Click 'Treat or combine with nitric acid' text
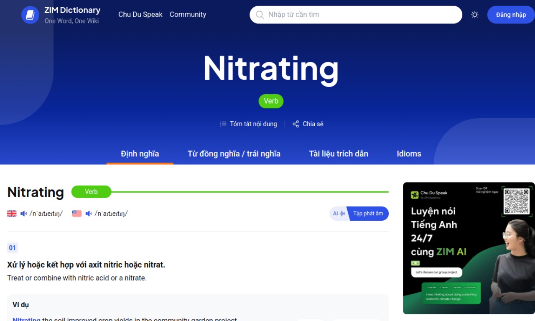Image resolution: width=535 pixels, height=321 pixels. coord(77,278)
